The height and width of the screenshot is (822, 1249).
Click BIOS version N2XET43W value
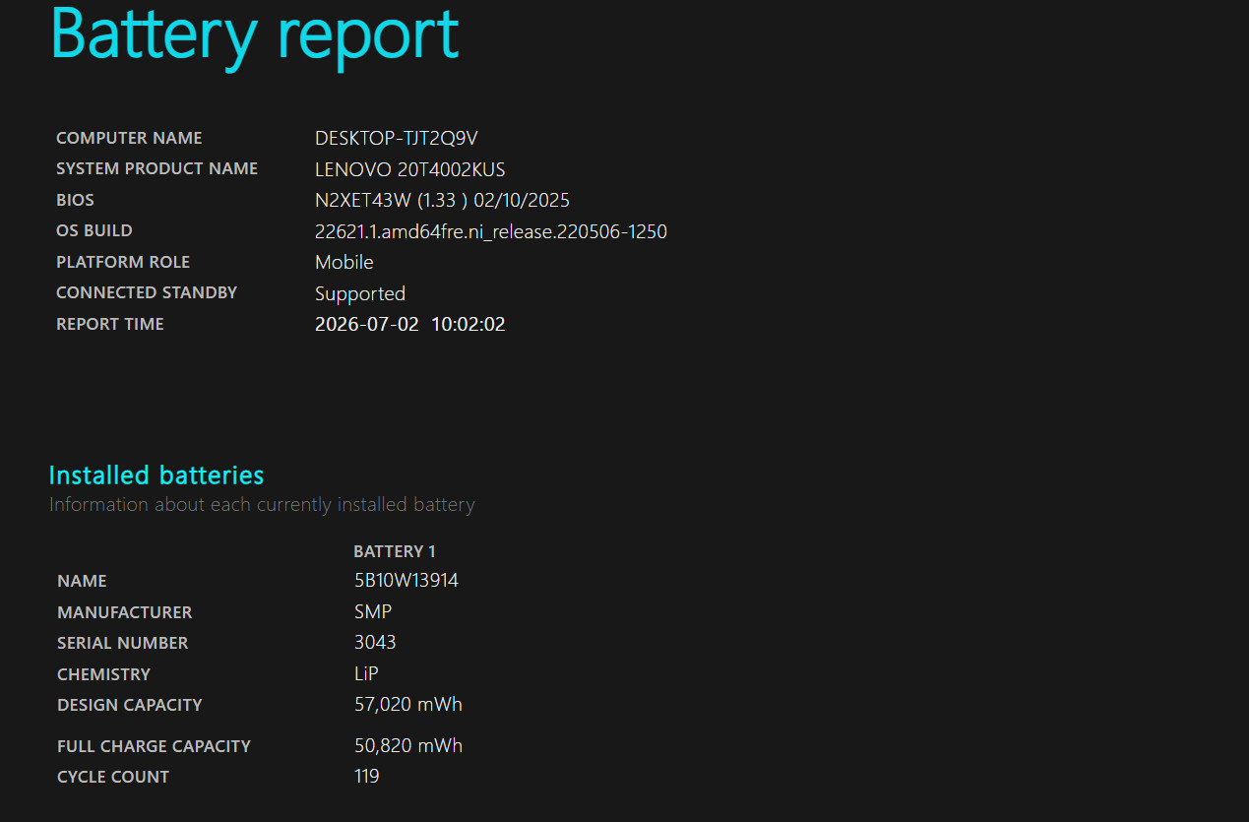pos(442,201)
